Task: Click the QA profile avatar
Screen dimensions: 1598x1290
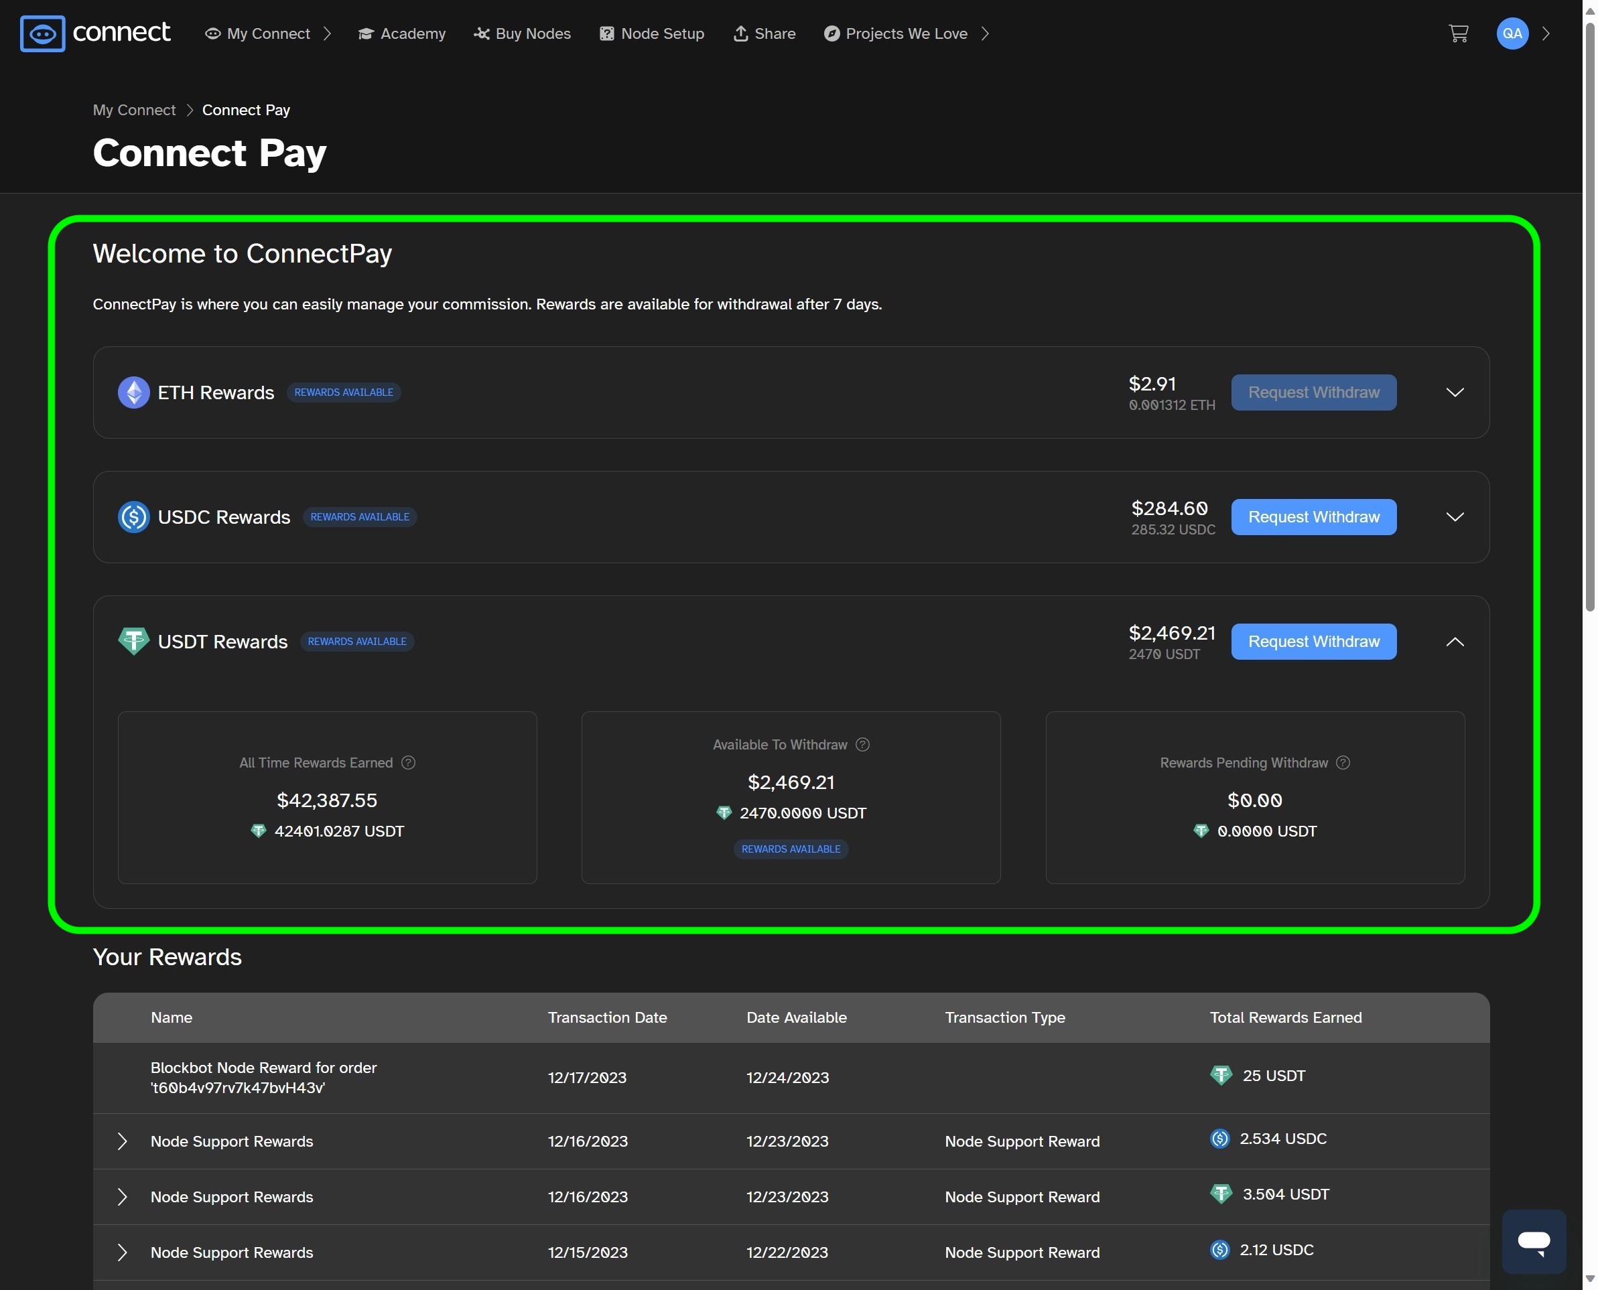Action: 1511,33
